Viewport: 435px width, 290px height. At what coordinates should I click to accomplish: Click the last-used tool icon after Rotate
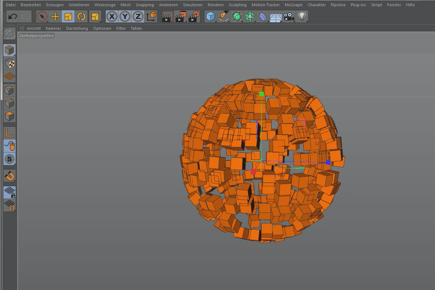pos(95,17)
